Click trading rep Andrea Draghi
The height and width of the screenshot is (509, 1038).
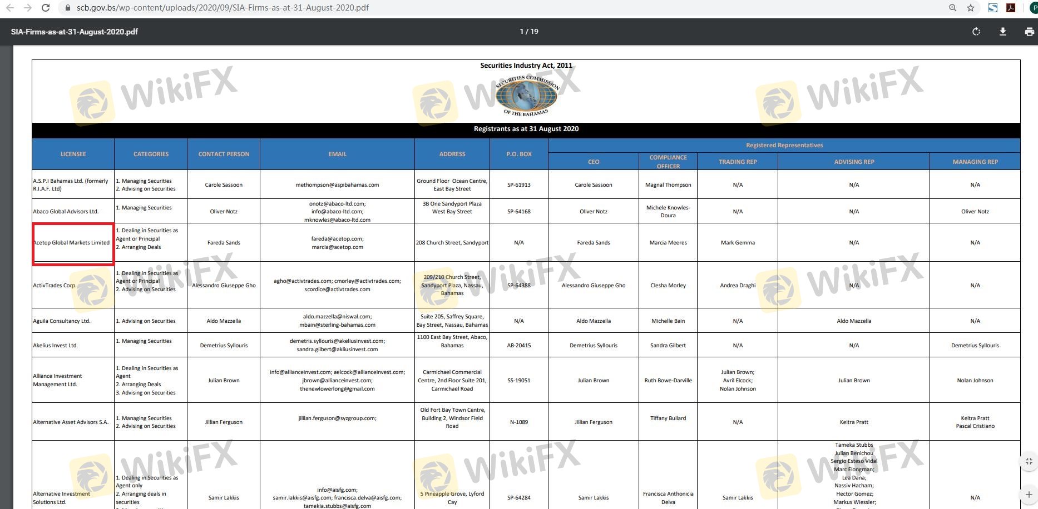tap(738, 286)
